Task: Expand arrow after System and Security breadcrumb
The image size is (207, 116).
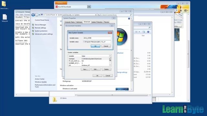Action: [73, 15]
